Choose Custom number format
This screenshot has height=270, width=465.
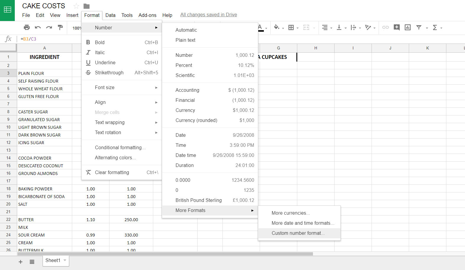pyautogui.click(x=299, y=233)
